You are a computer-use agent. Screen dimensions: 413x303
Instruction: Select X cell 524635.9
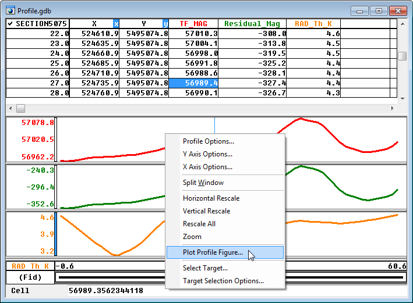click(94, 44)
